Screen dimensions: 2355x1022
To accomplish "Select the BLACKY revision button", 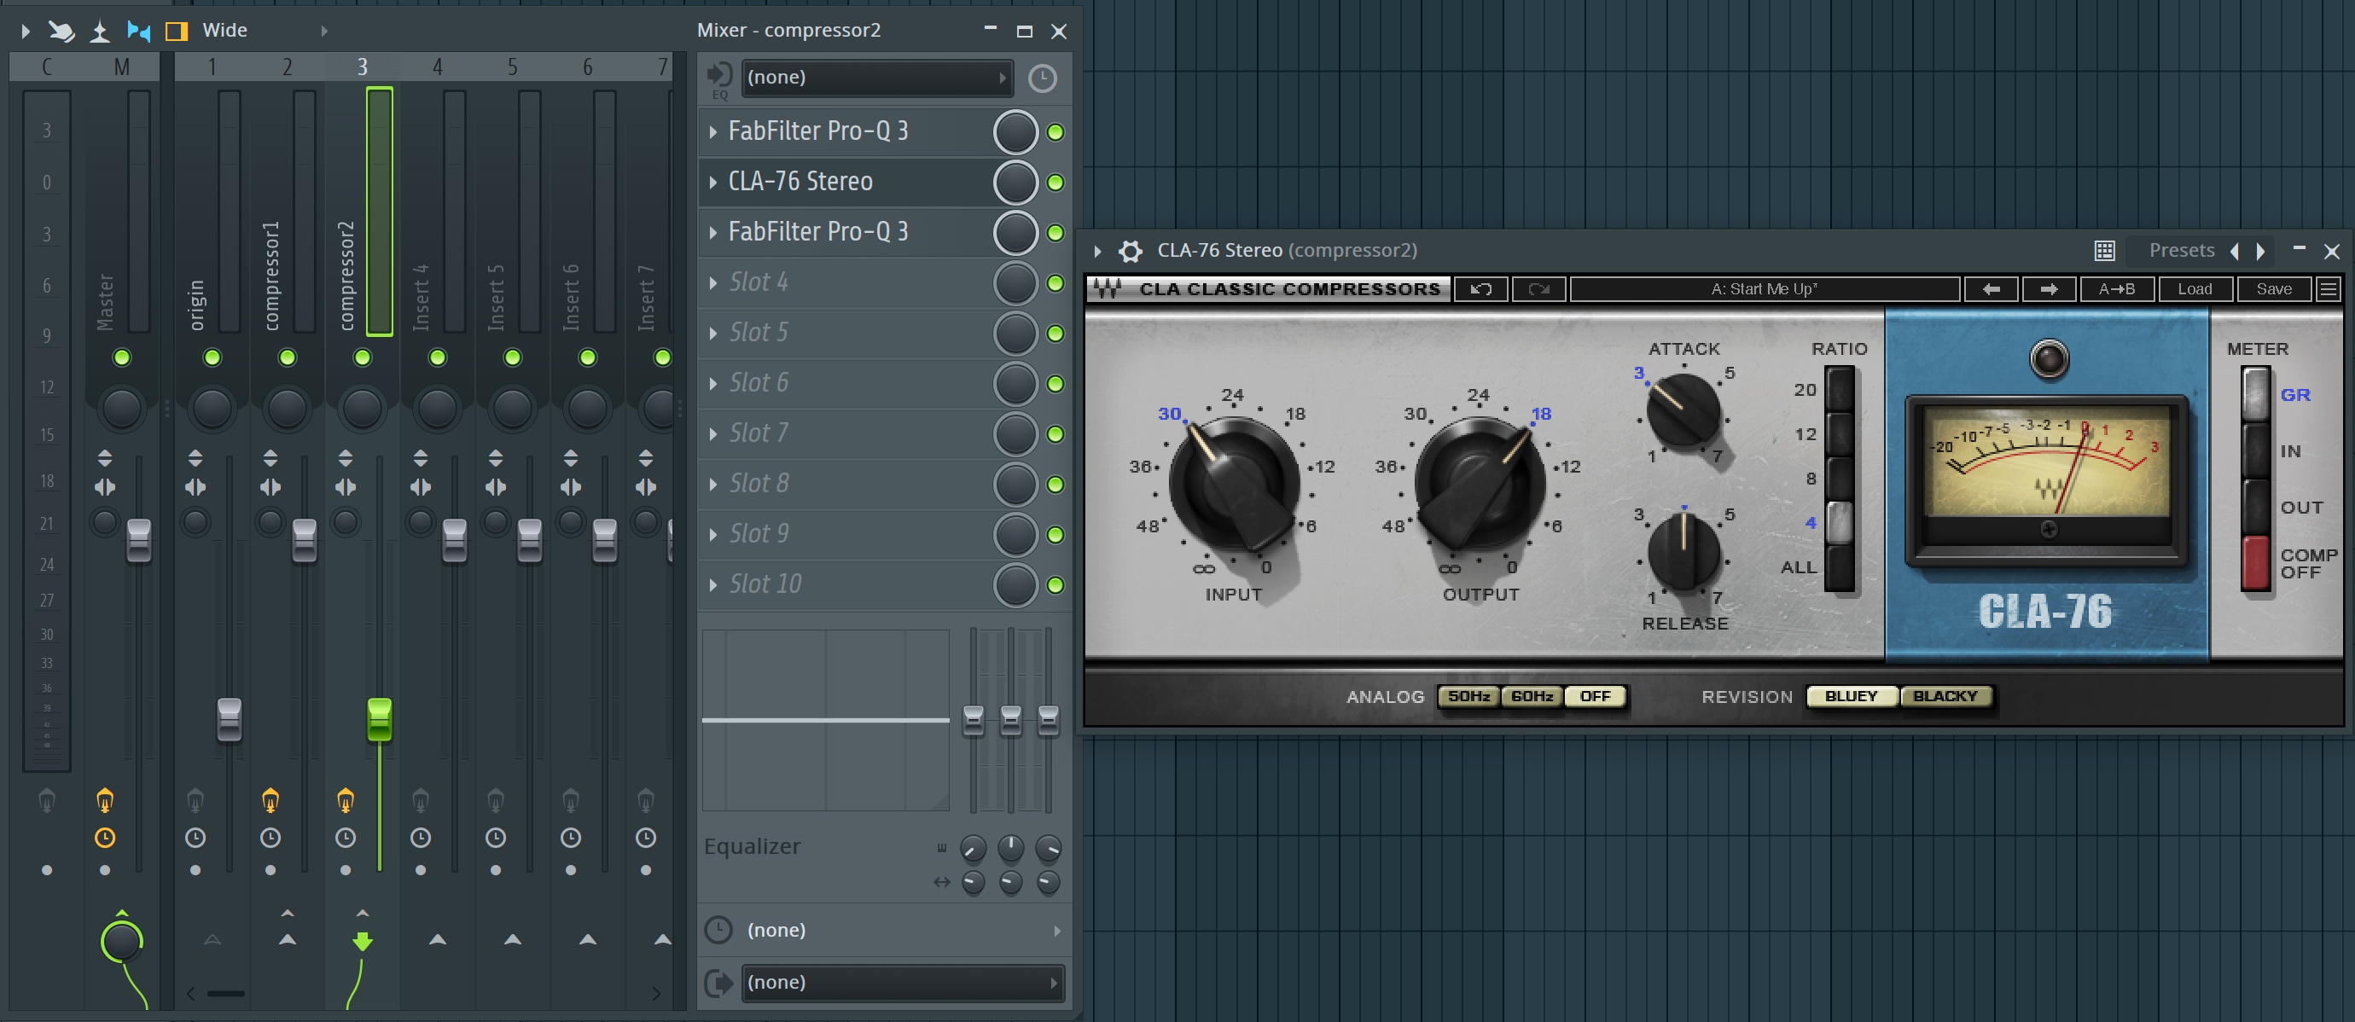I will pyautogui.click(x=1945, y=697).
